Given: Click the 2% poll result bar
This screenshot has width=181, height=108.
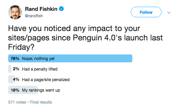Looking at the screenshot, I should (10, 69).
